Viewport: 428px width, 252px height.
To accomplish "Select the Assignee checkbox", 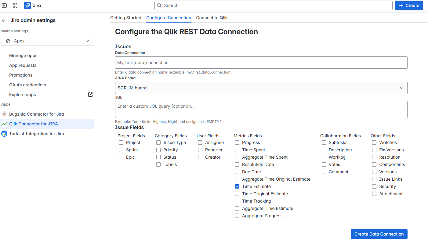I will (200, 142).
